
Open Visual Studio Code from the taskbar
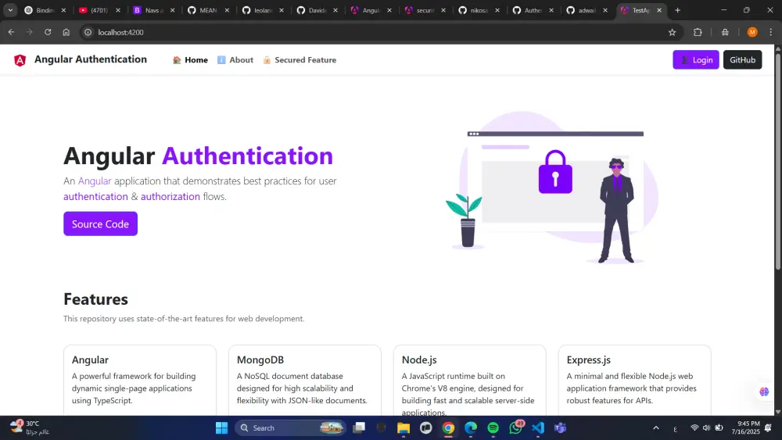click(x=538, y=427)
